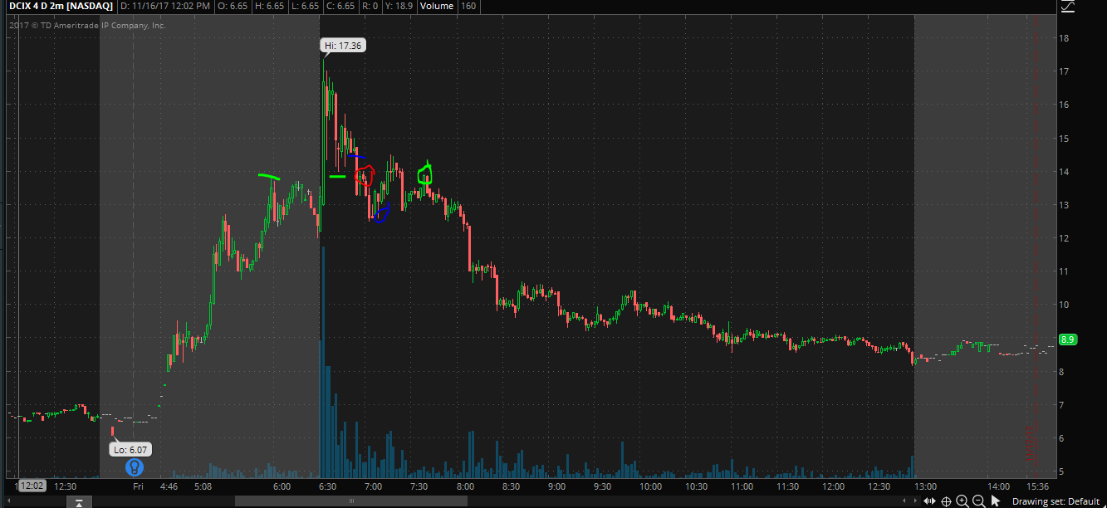Click the 12:02 time cursor label
The height and width of the screenshot is (508, 1107).
point(32,486)
